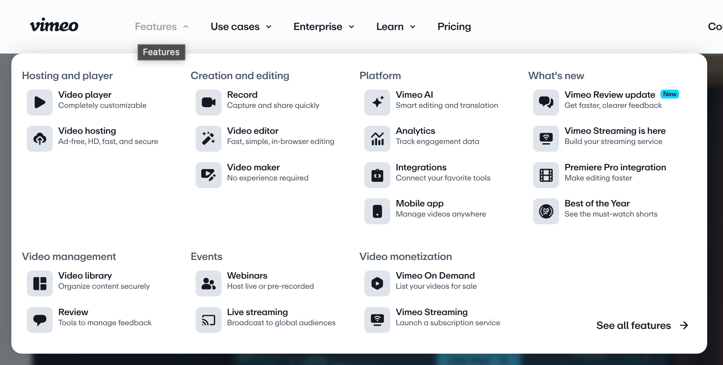Click the icon beside Launch a subscription service
This screenshot has width=723, height=365.
coord(377,320)
